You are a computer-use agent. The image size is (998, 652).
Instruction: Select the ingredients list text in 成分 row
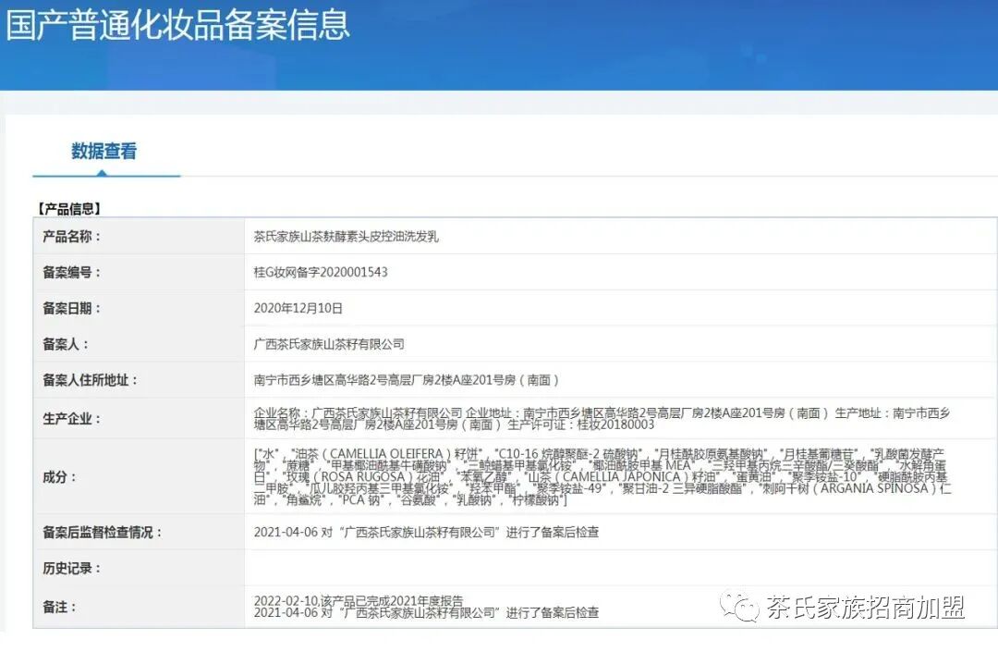(x=602, y=477)
